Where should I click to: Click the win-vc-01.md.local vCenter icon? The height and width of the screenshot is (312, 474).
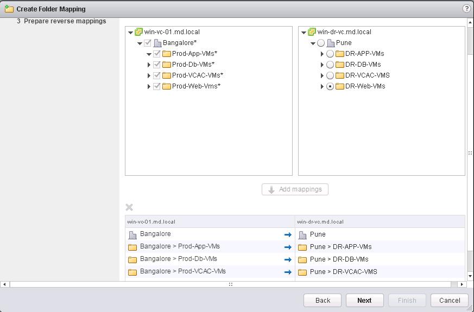pos(139,31)
